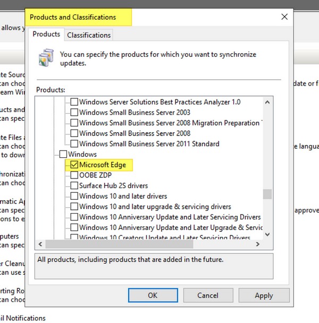Screen dimensions: 319x323
Task: Click the scroll up arrow of products list
Action: (267, 102)
